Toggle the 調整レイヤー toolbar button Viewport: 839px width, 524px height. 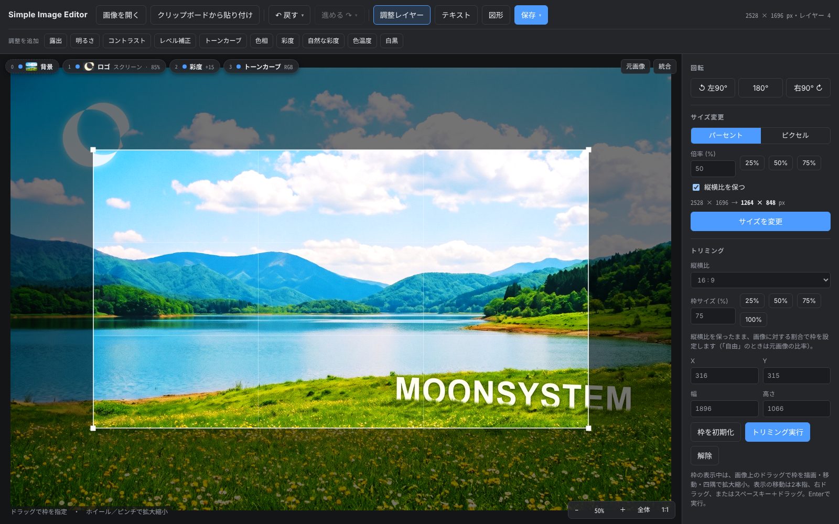[x=402, y=15]
